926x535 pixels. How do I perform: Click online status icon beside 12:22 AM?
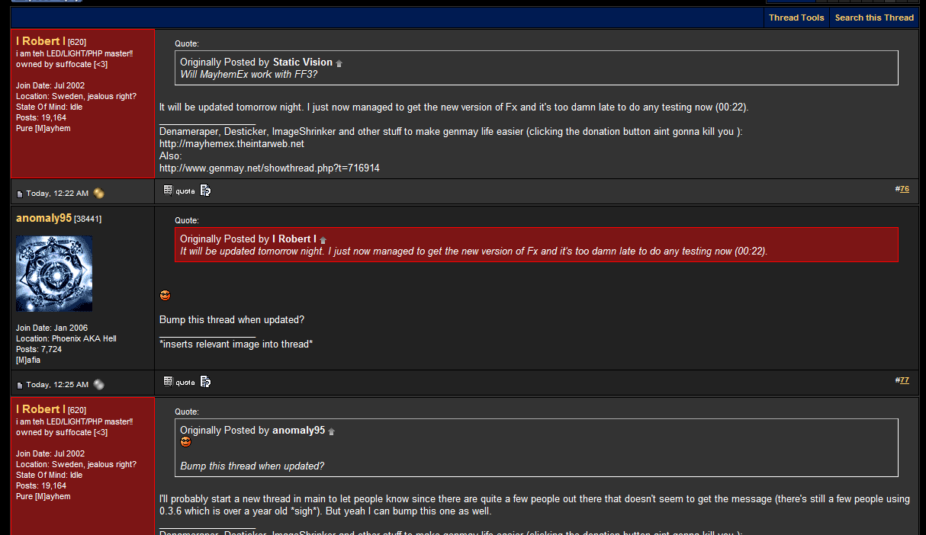click(98, 194)
